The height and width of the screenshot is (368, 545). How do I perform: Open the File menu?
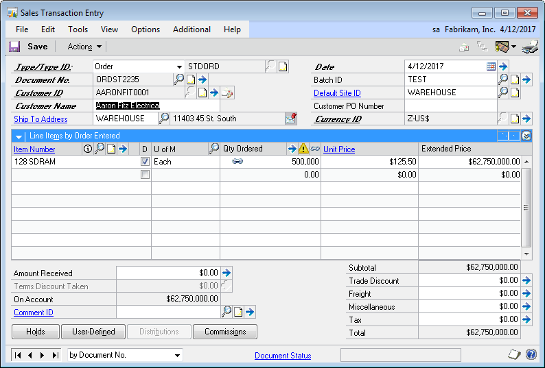[22, 29]
